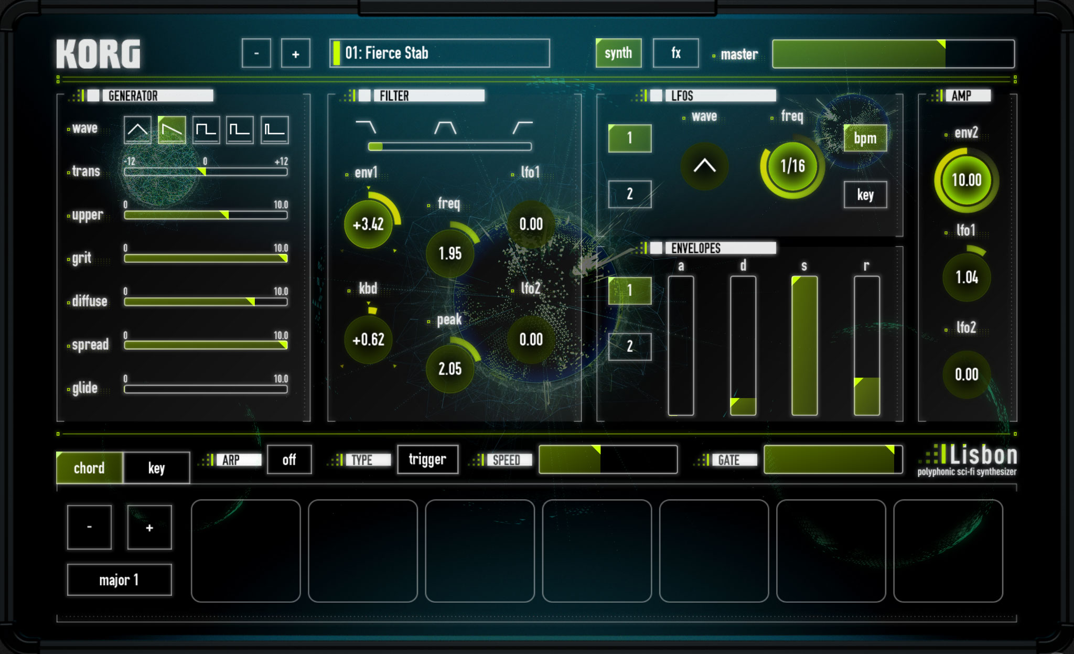Enable LFO bpm sync
This screenshot has height=654, width=1074.
pos(865,138)
